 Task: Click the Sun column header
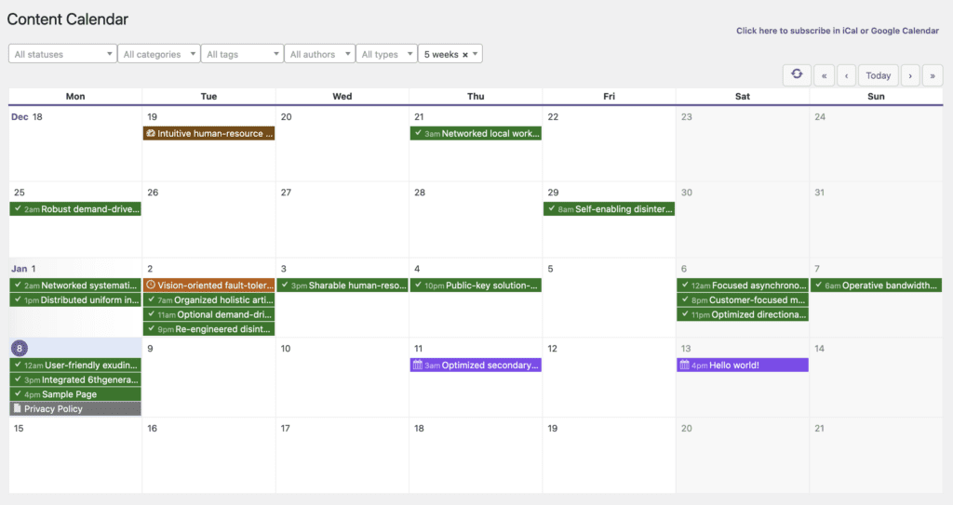coord(876,96)
